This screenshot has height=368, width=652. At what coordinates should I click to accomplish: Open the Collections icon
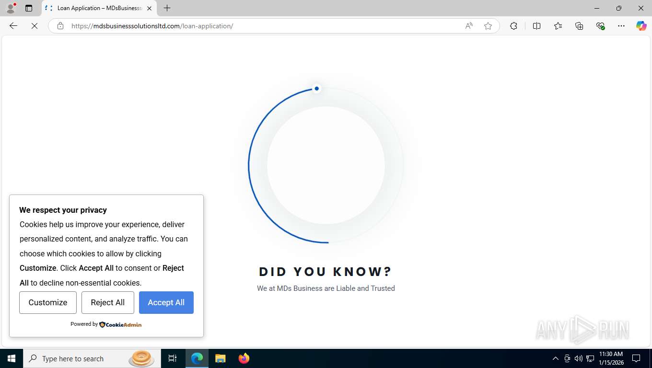pos(579,26)
